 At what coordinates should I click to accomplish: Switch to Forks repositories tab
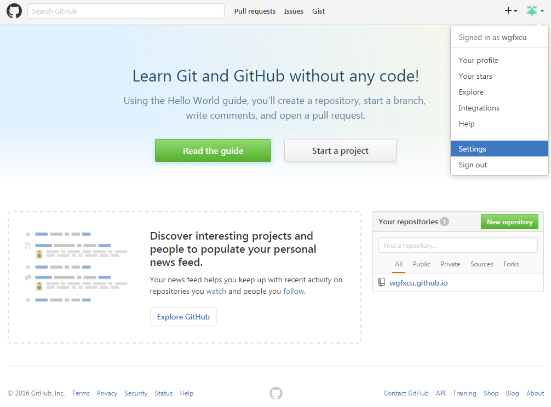tap(511, 264)
